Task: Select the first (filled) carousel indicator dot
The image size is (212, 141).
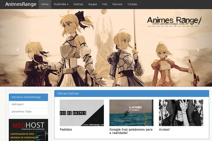Action: (x=103, y=79)
